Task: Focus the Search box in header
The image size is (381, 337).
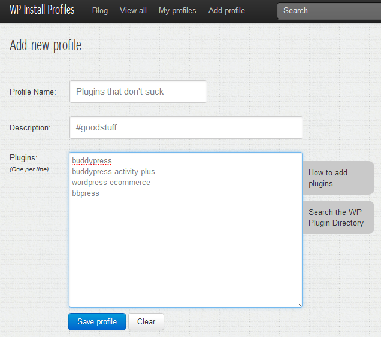Action: pos(329,11)
